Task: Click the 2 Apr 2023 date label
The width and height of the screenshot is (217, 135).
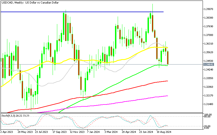Action: [7, 132]
